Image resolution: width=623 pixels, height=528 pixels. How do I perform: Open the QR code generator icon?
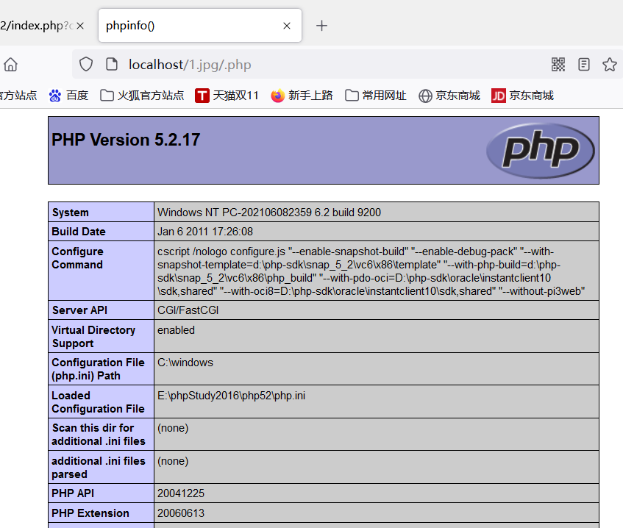click(558, 65)
